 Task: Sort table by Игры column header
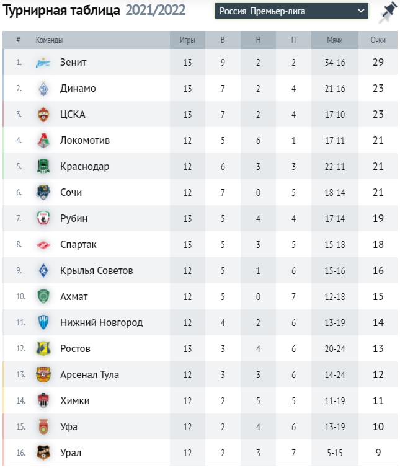coord(187,40)
